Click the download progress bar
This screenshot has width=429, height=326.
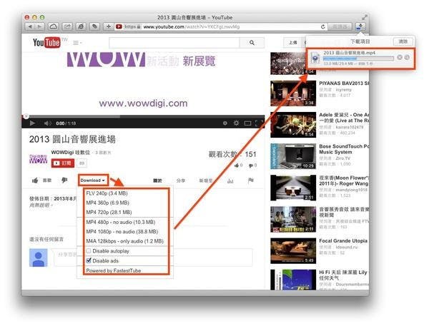358,58
